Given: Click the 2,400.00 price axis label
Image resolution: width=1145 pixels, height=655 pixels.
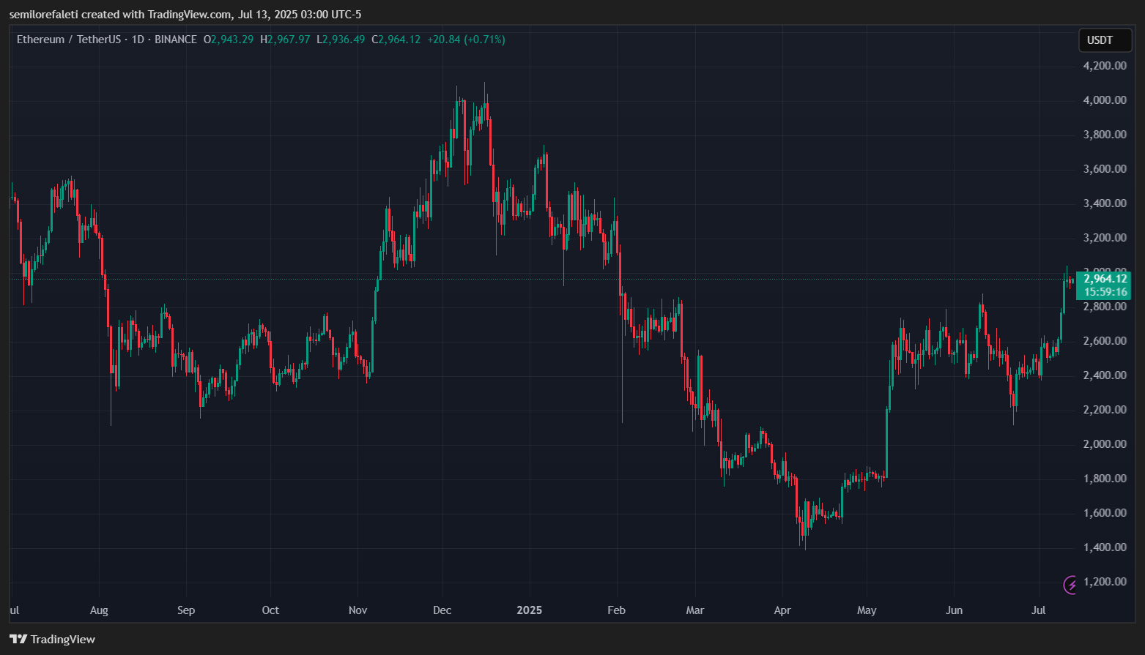Looking at the screenshot, I should pyautogui.click(x=1105, y=375).
